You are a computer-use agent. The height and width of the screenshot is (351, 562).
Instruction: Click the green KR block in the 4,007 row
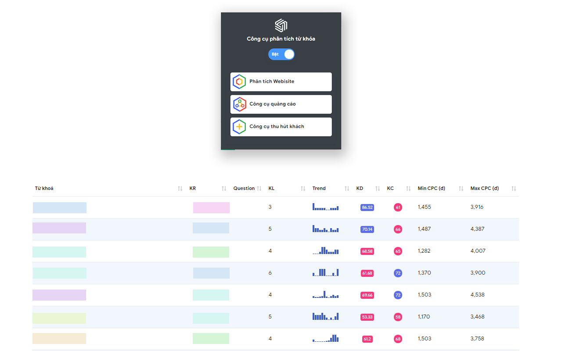click(211, 252)
